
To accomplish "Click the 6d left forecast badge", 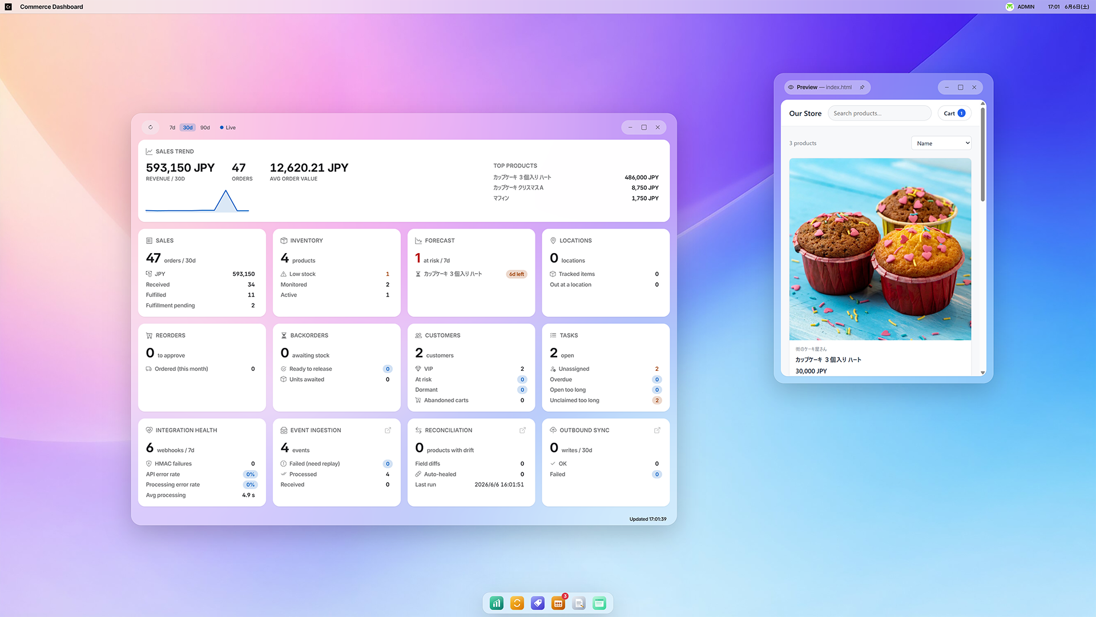I will pyautogui.click(x=516, y=274).
